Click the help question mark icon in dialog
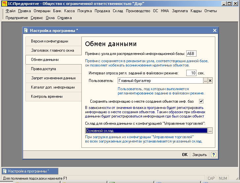 (x=213, y=155)
